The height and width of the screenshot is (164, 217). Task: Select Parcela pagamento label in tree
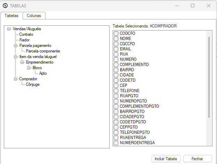click(x=35, y=46)
